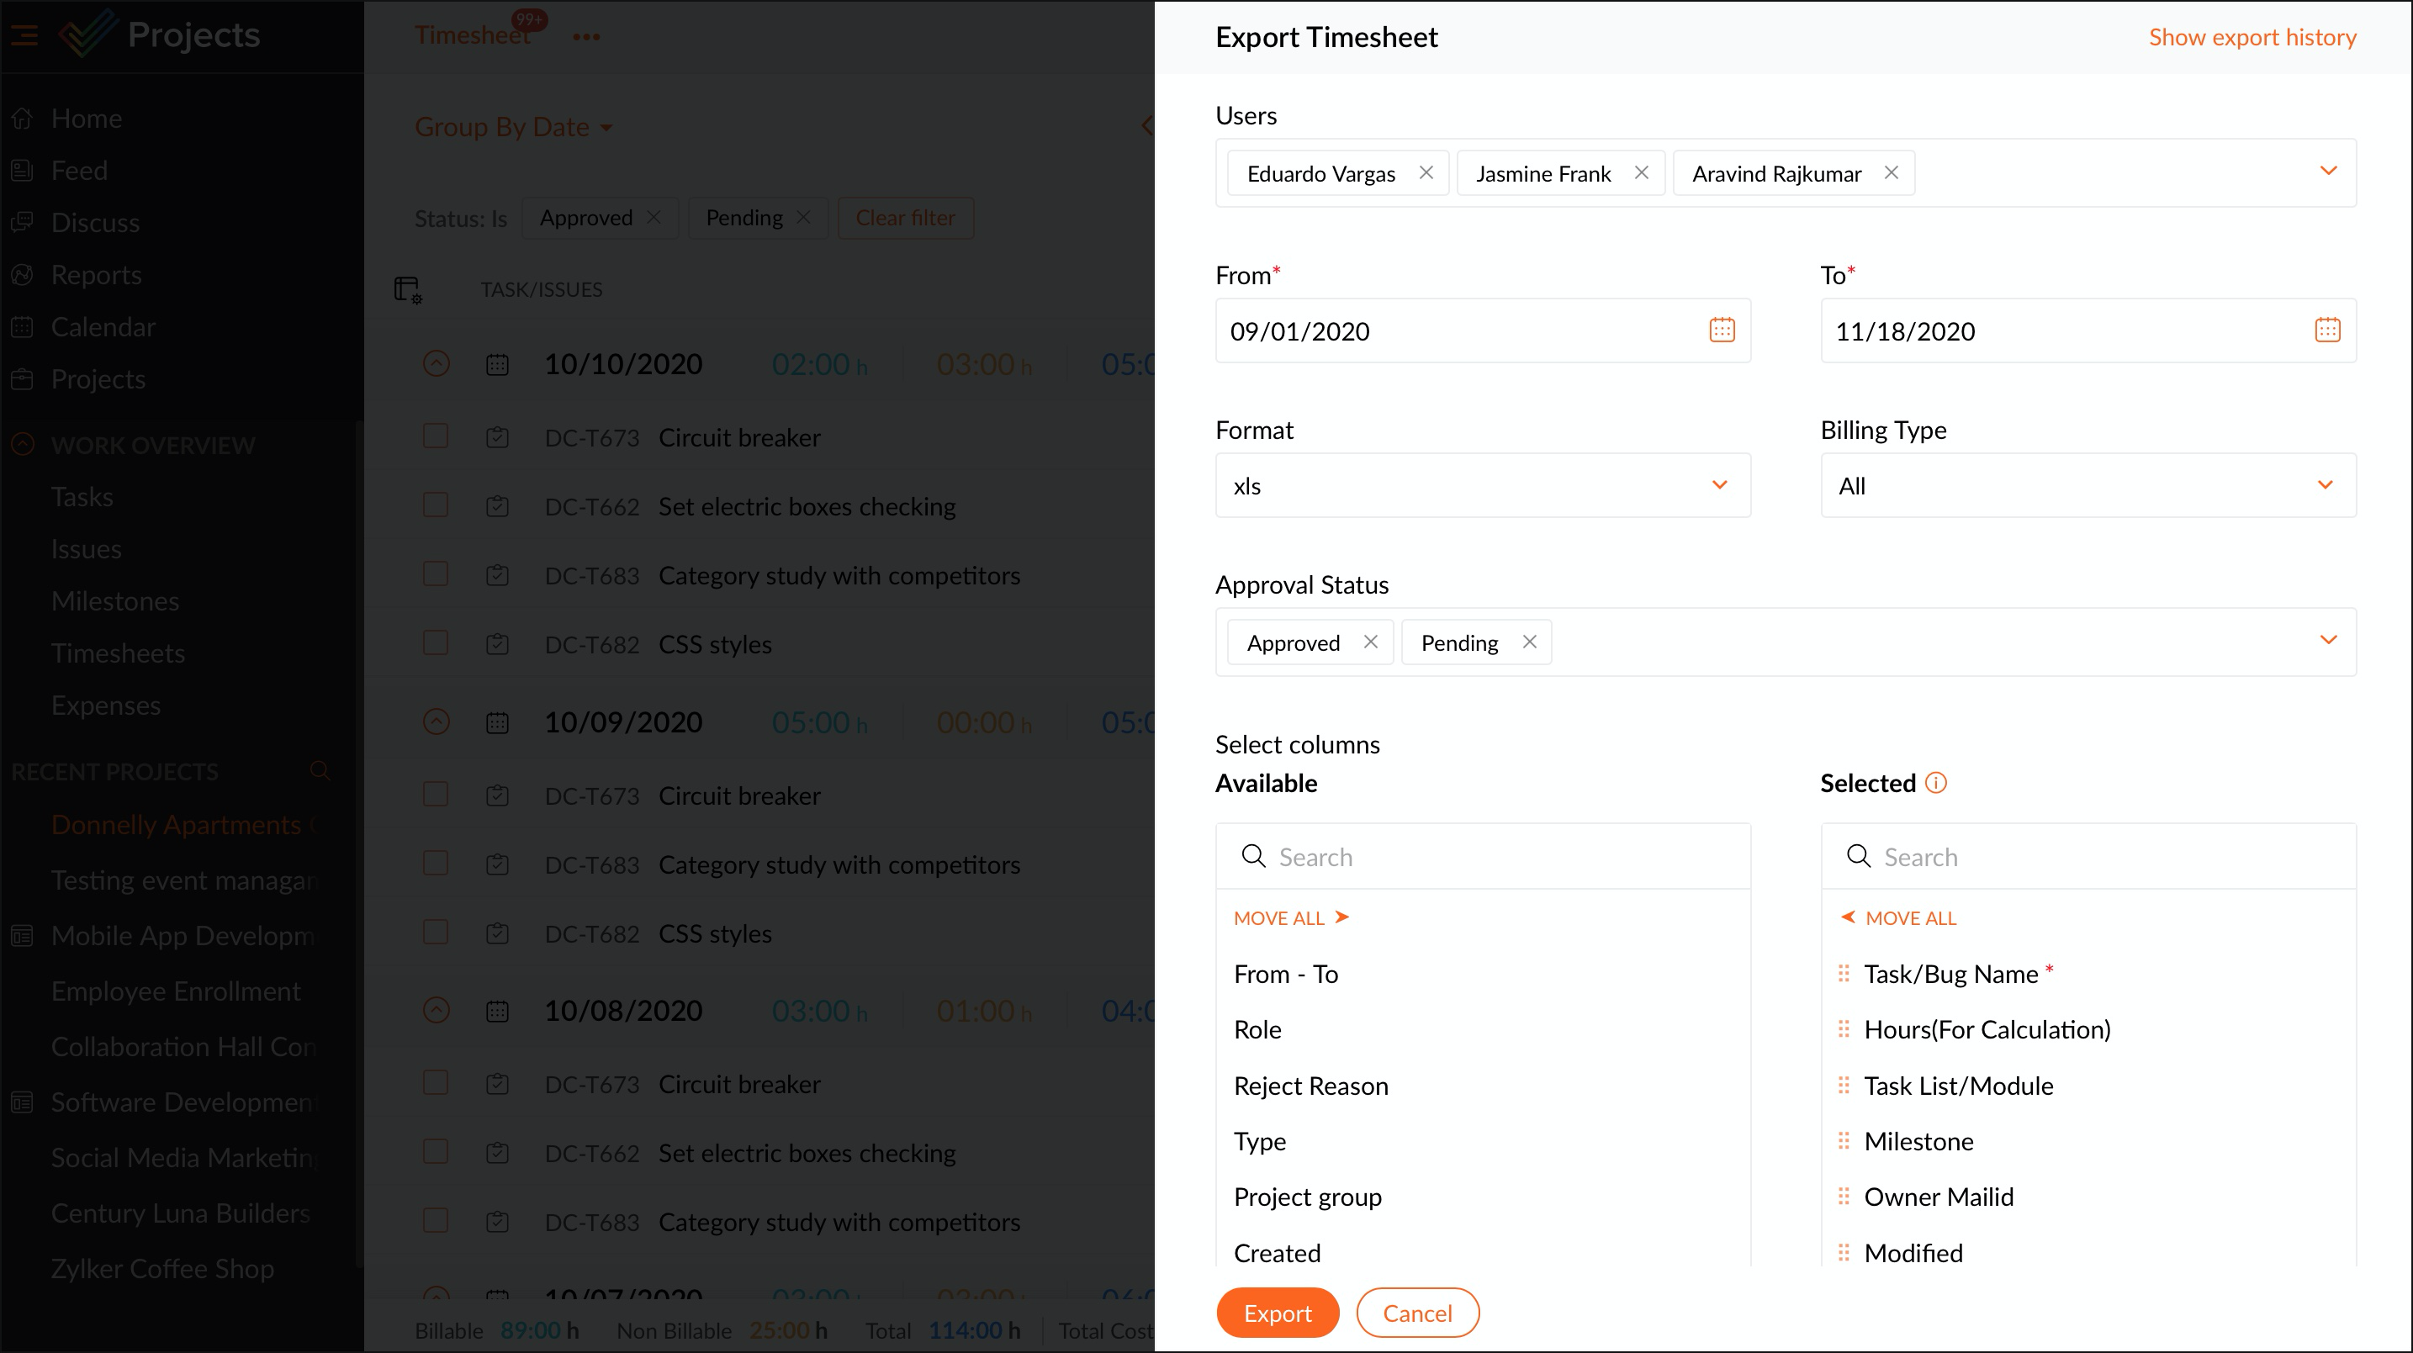Remove Jasmine Frank user chip
Viewport: 2413px width, 1353px height.
pos(1641,173)
